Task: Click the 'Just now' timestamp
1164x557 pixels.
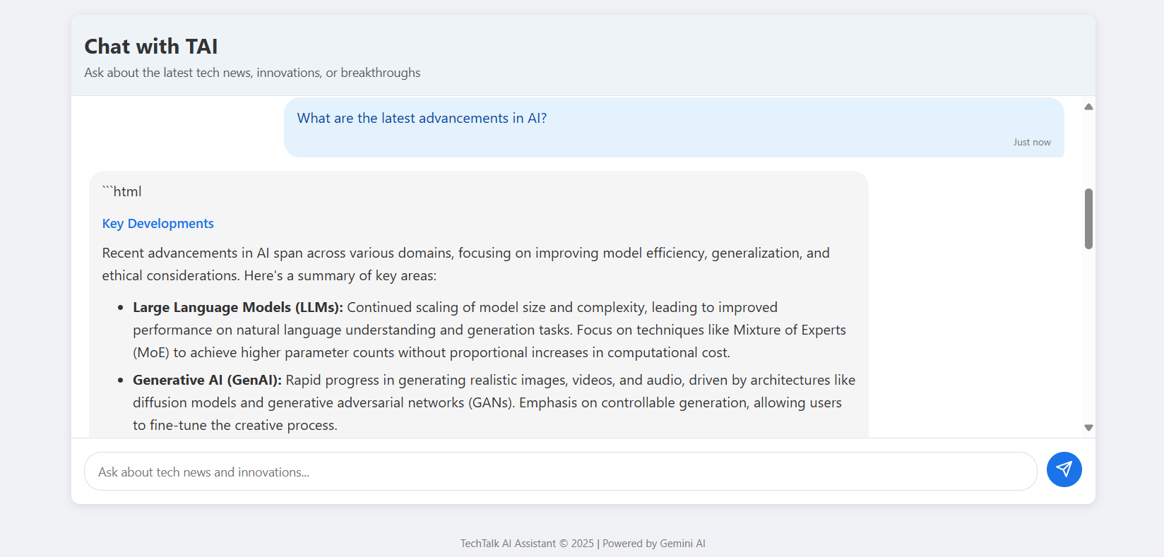Action: click(1032, 143)
